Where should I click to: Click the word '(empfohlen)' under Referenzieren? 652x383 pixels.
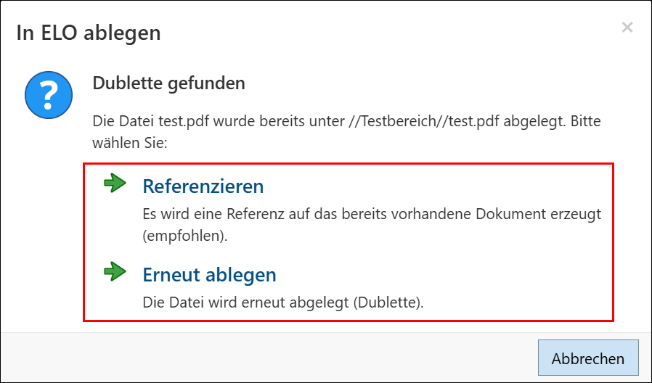tap(185, 236)
